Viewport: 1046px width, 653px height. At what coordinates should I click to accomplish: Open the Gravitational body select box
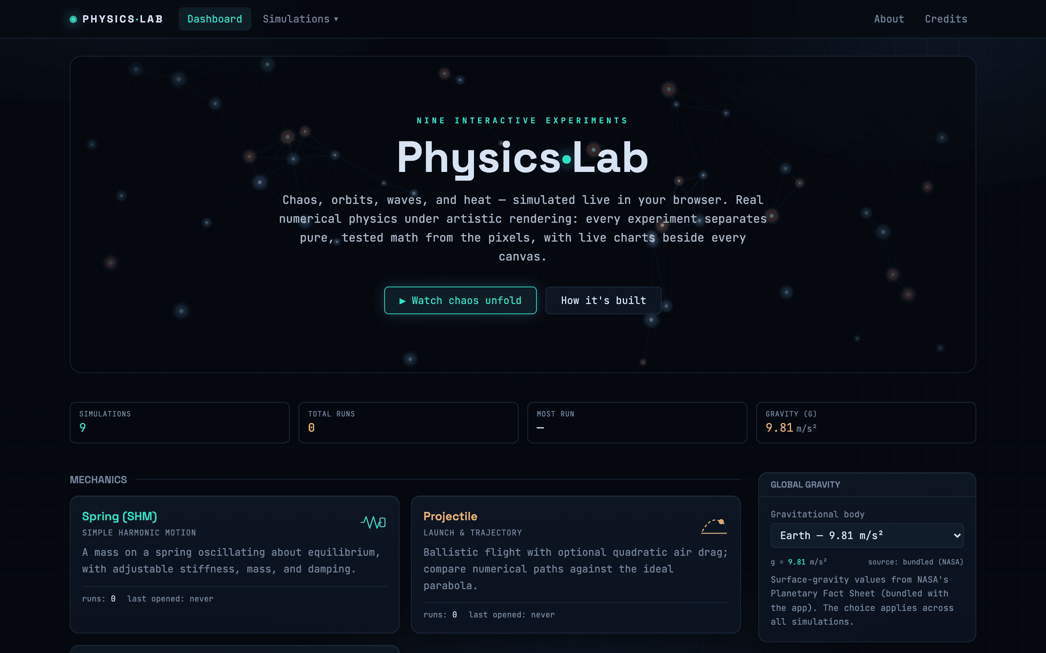point(867,535)
